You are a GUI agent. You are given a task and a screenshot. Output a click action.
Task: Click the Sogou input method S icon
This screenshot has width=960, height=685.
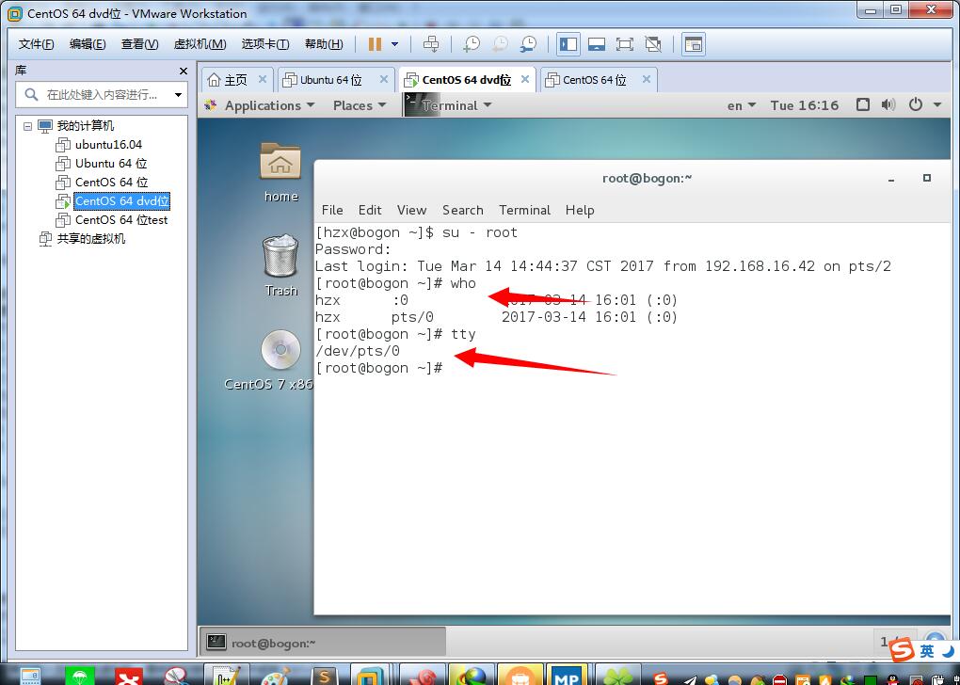(x=902, y=650)
